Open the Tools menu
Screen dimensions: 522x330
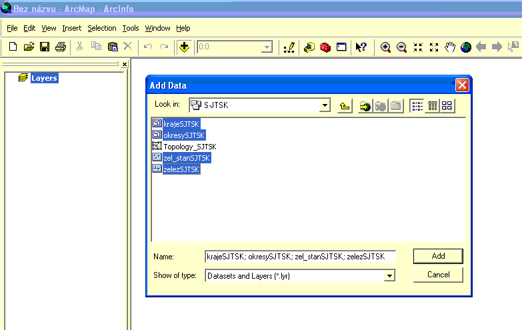pos(131,28)
